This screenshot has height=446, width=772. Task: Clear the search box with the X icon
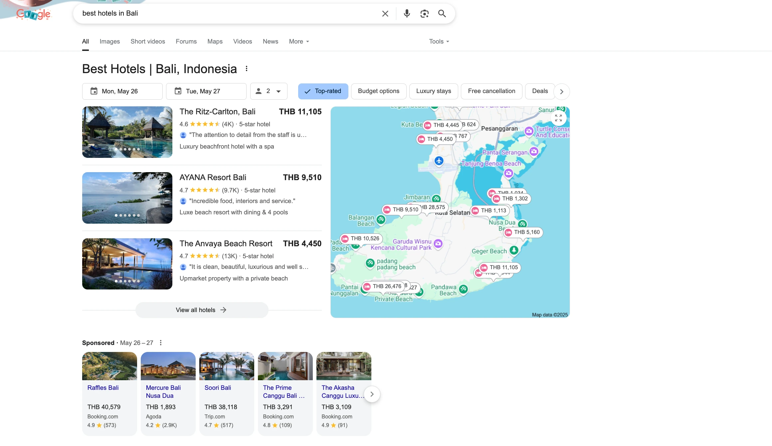coord(385,14)
